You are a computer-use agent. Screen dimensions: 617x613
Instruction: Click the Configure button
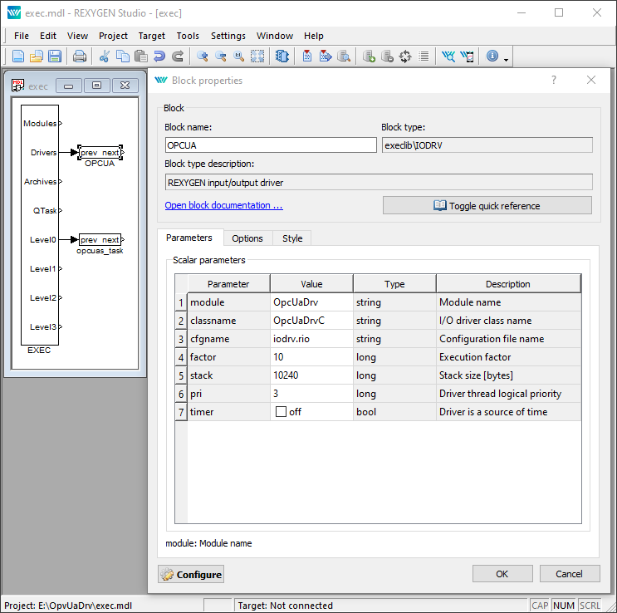click(x=191, y=575)
